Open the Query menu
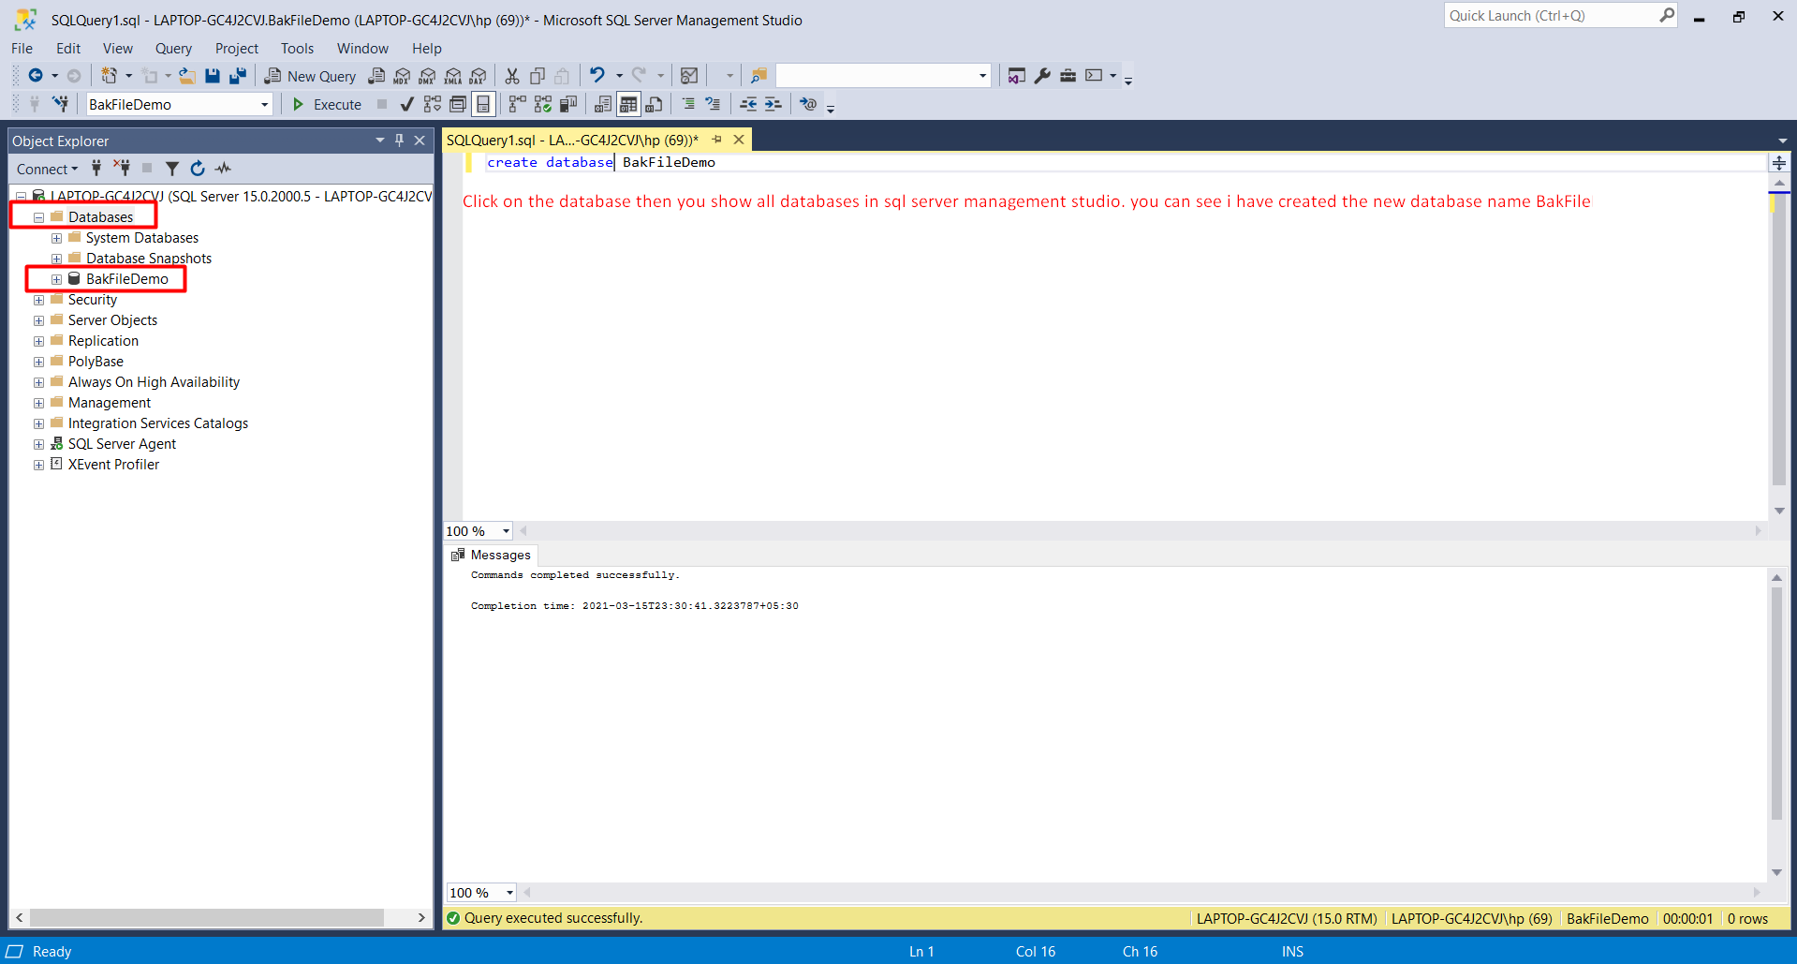The image size is (1797, 964). (x=173, y=49)
